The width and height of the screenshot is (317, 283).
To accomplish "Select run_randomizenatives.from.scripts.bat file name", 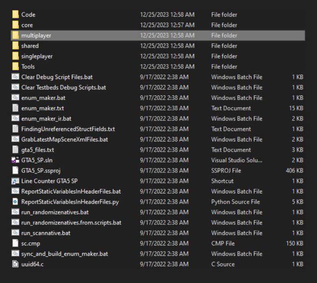I will pos(71,223).
